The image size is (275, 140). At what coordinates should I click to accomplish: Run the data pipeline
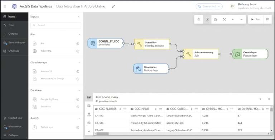click(256, 19)
